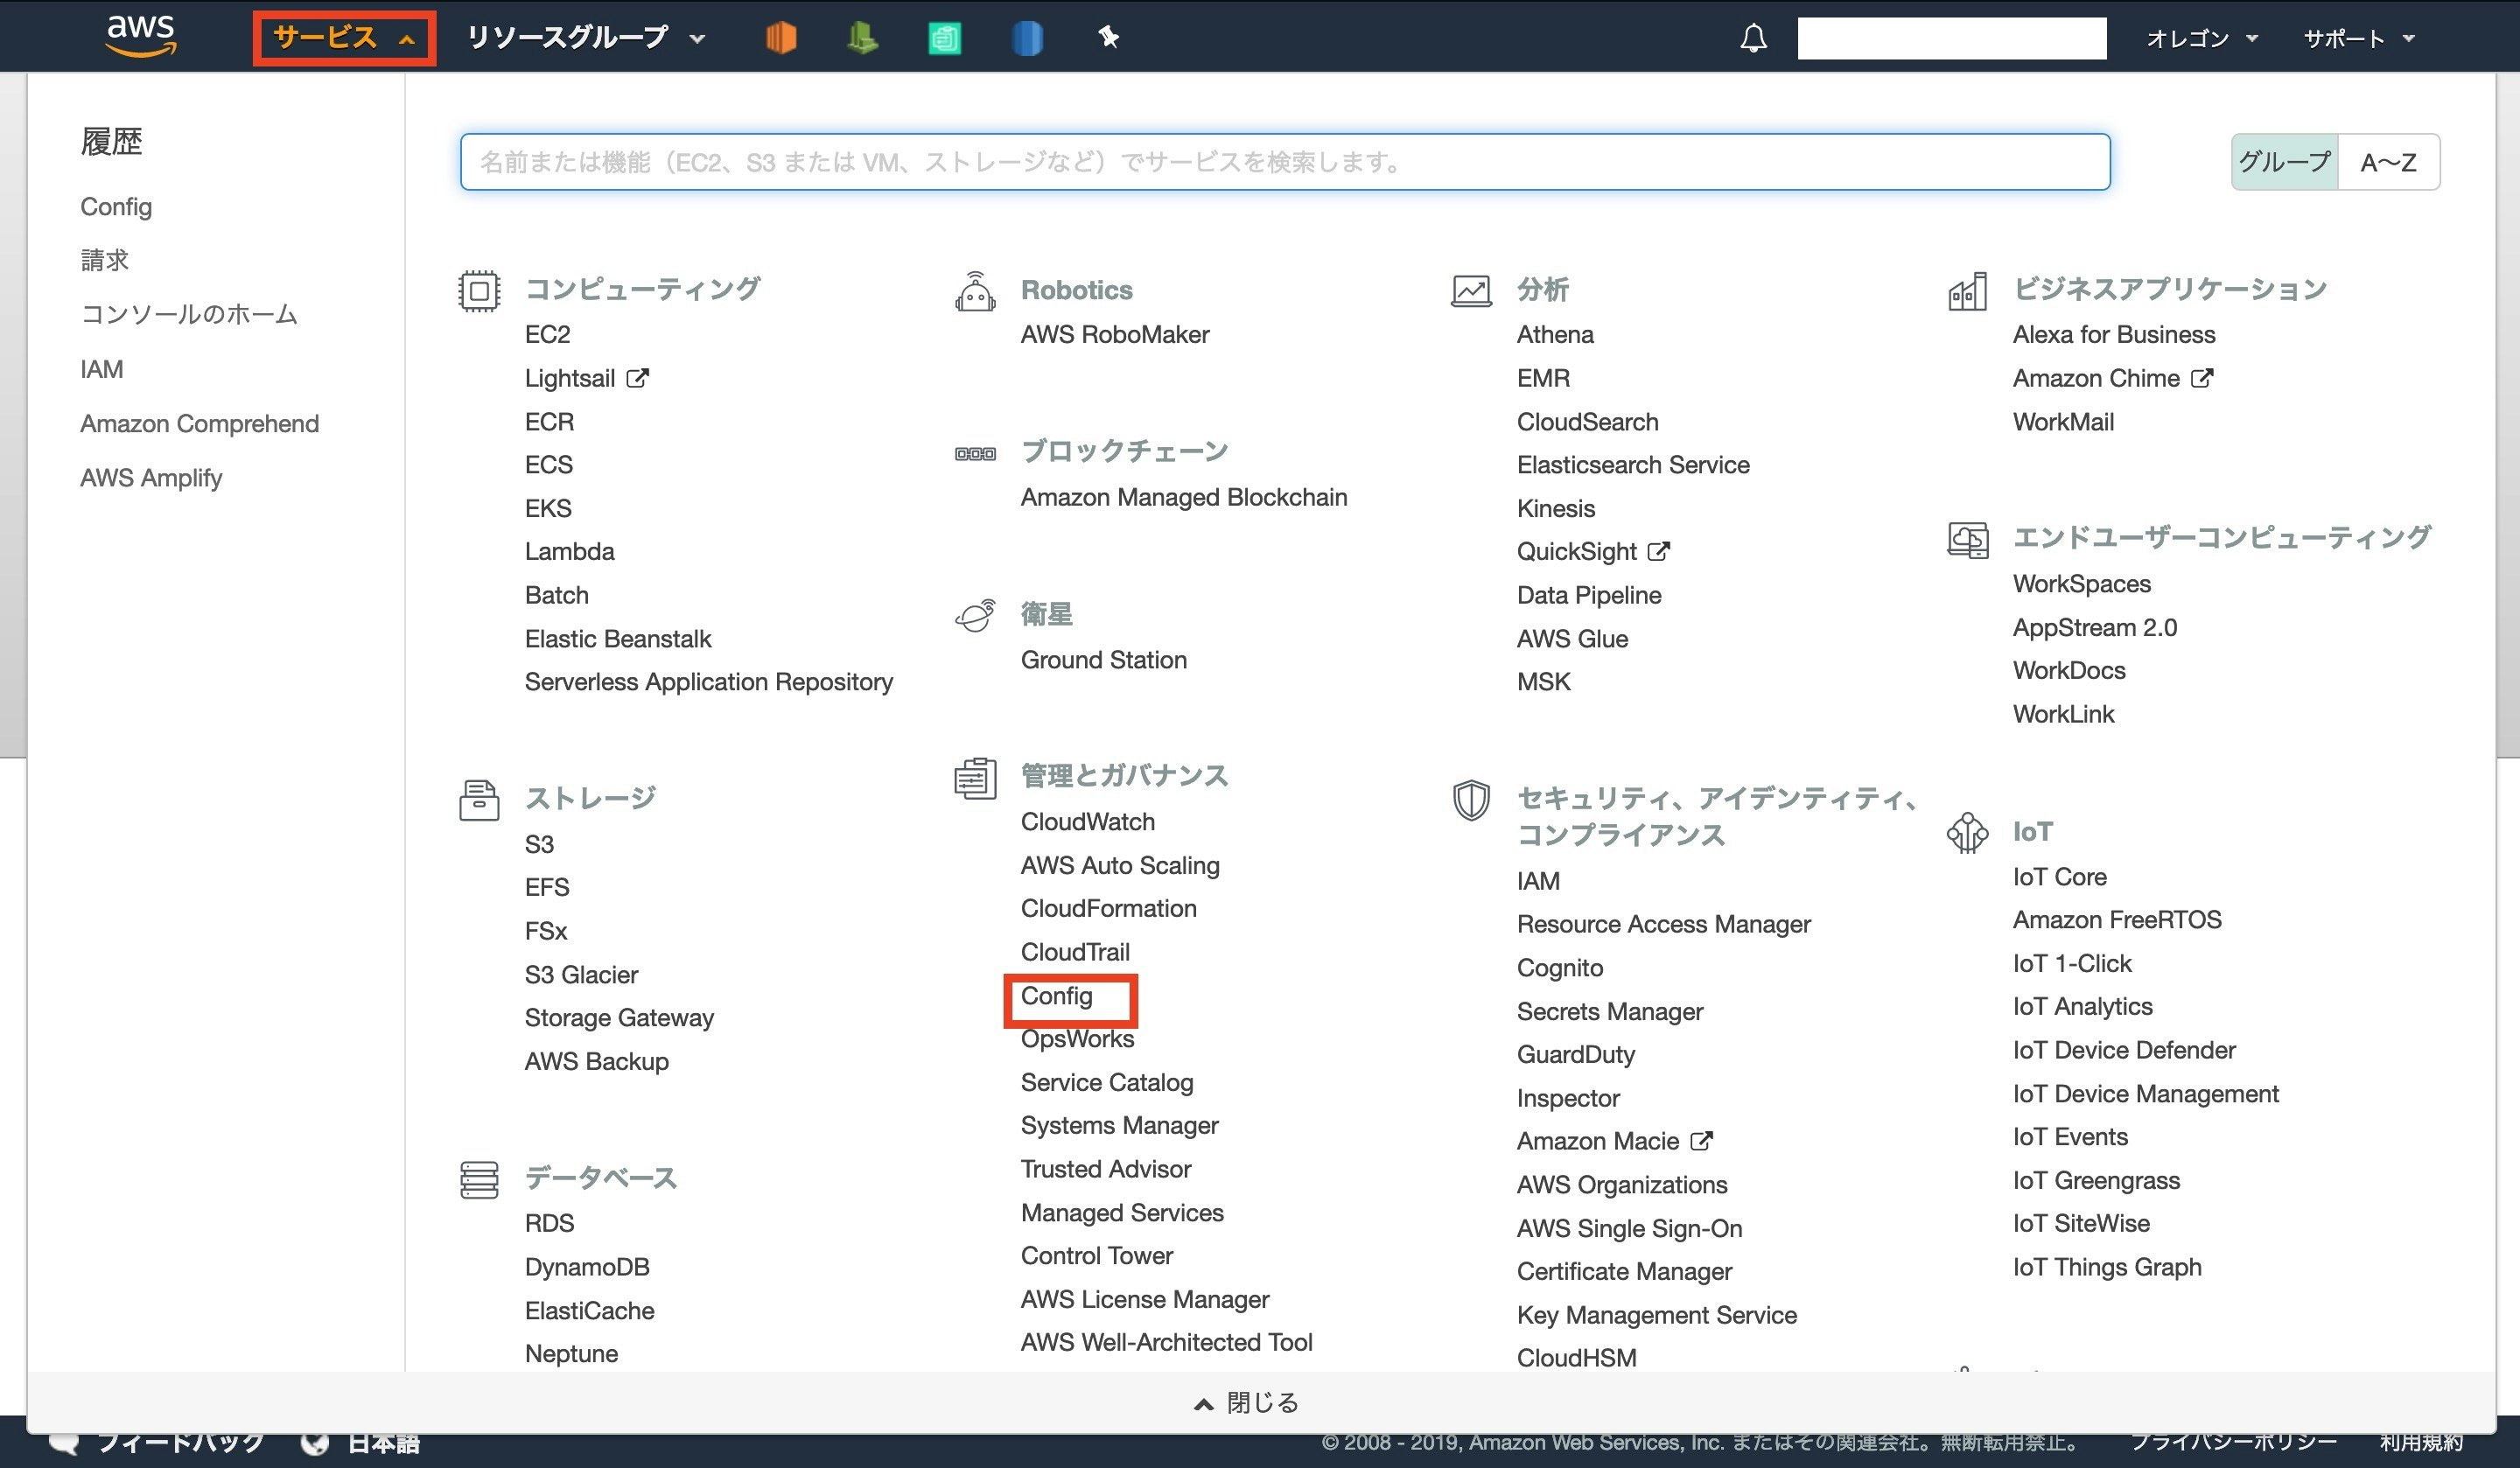Click the speech bubble feedback icon
This screenshot has height=1468, width=2520.
pos(64,1442)
